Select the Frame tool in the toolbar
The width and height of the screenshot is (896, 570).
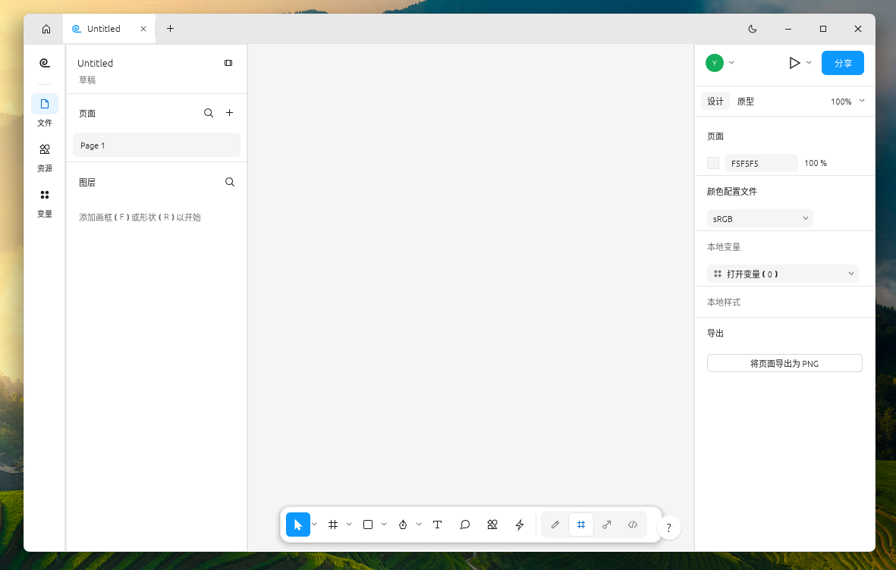coord(333,525)
